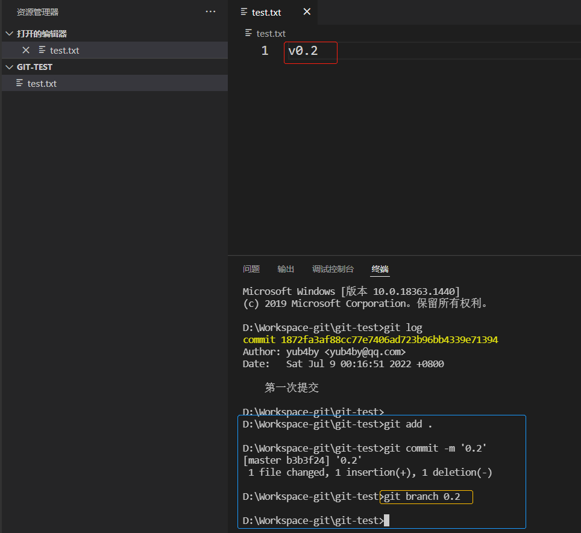Close the test.txt editor tab
Viewport: 581px width, 533px height.
coord(307,12)
